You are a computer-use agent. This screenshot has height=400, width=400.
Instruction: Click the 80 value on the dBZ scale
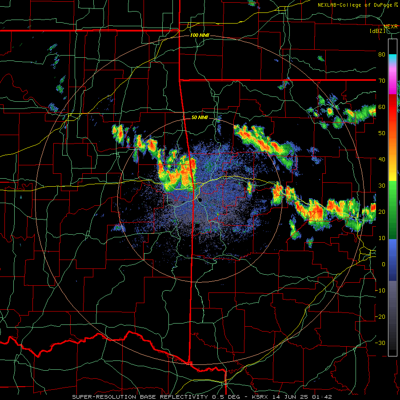382,54
